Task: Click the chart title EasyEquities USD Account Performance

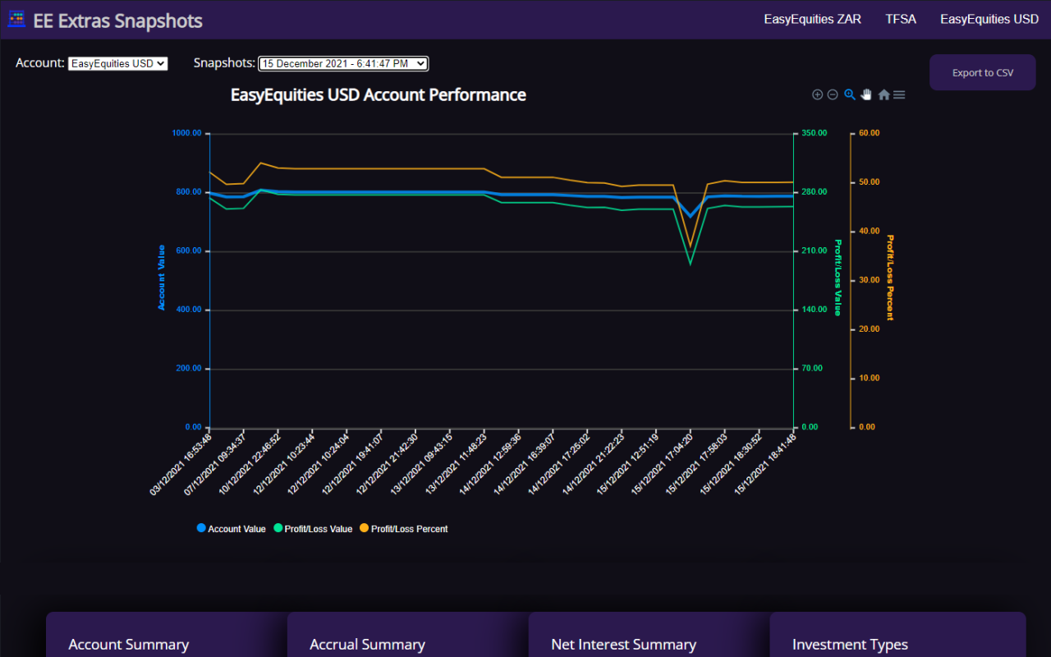Action: pos(379,95)
